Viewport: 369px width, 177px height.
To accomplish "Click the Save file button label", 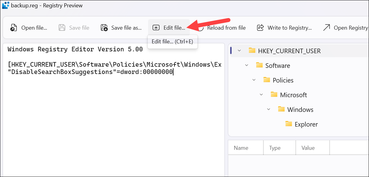I will [79, 28].
